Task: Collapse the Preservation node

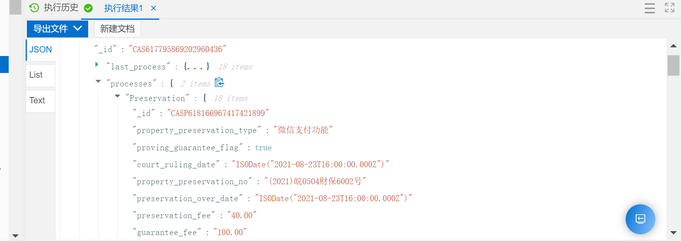Action: 117,96
